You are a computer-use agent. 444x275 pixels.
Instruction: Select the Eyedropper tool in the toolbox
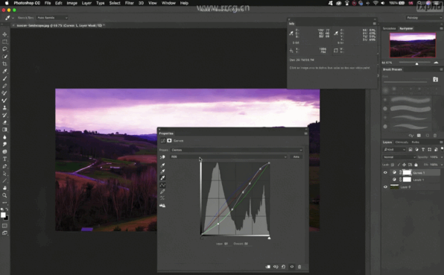4,71
